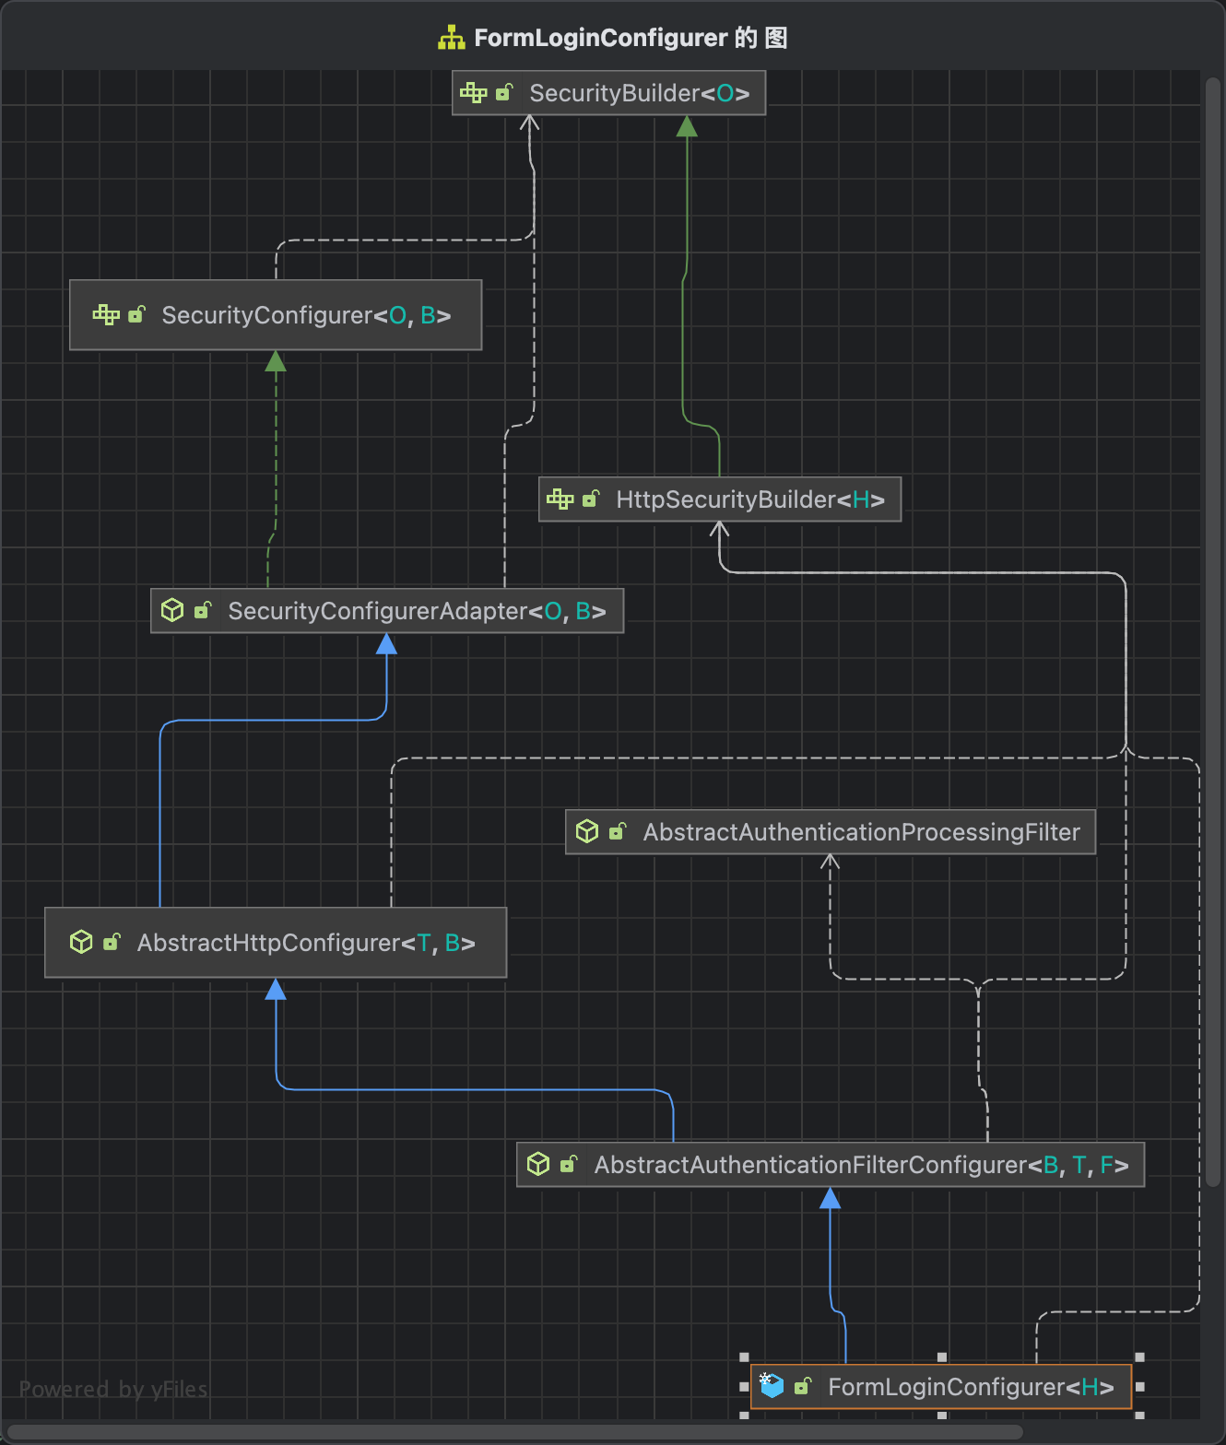Click the AbstractHttpConfigurer class icon
The width and height of the screenshot is (1226, 1445).
81,942
